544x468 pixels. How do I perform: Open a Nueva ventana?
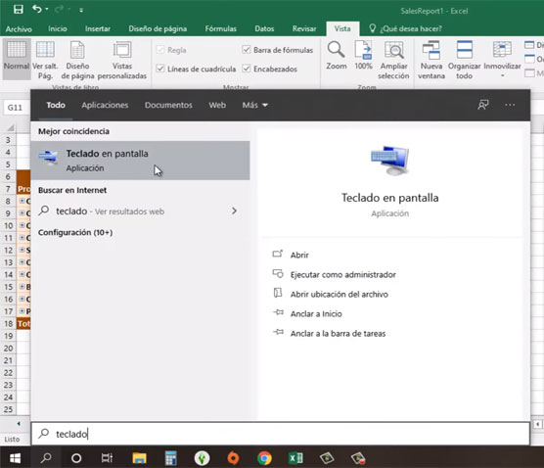click(x=431, y=60)
